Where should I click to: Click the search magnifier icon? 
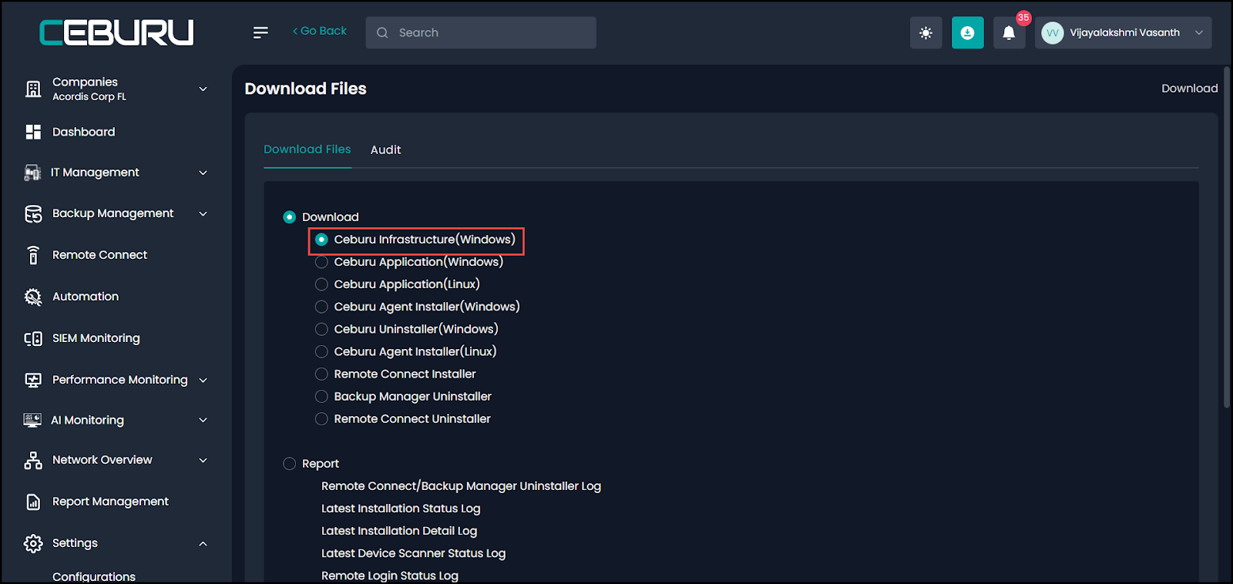(x=382, y=32)
